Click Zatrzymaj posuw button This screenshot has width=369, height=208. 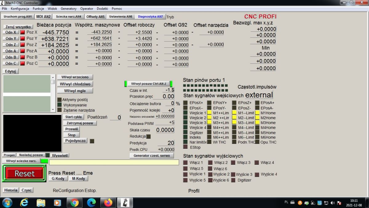[x=80, y=123]
